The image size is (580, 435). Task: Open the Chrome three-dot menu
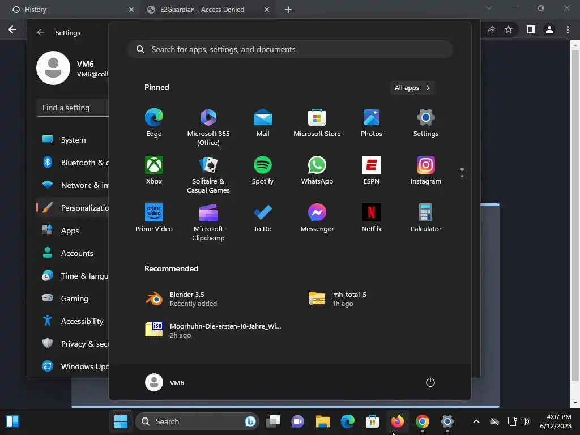(x=568, y=29)
